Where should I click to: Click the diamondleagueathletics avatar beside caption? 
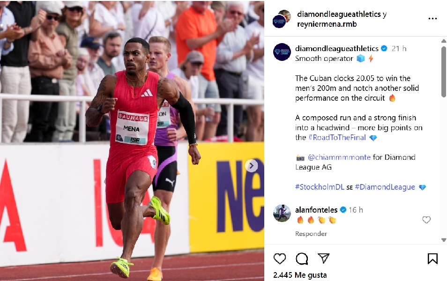coord(282,52)
